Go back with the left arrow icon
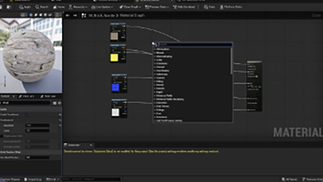This screenshot has height=182, width=323. pyautogui.click(x=67, y=16)
